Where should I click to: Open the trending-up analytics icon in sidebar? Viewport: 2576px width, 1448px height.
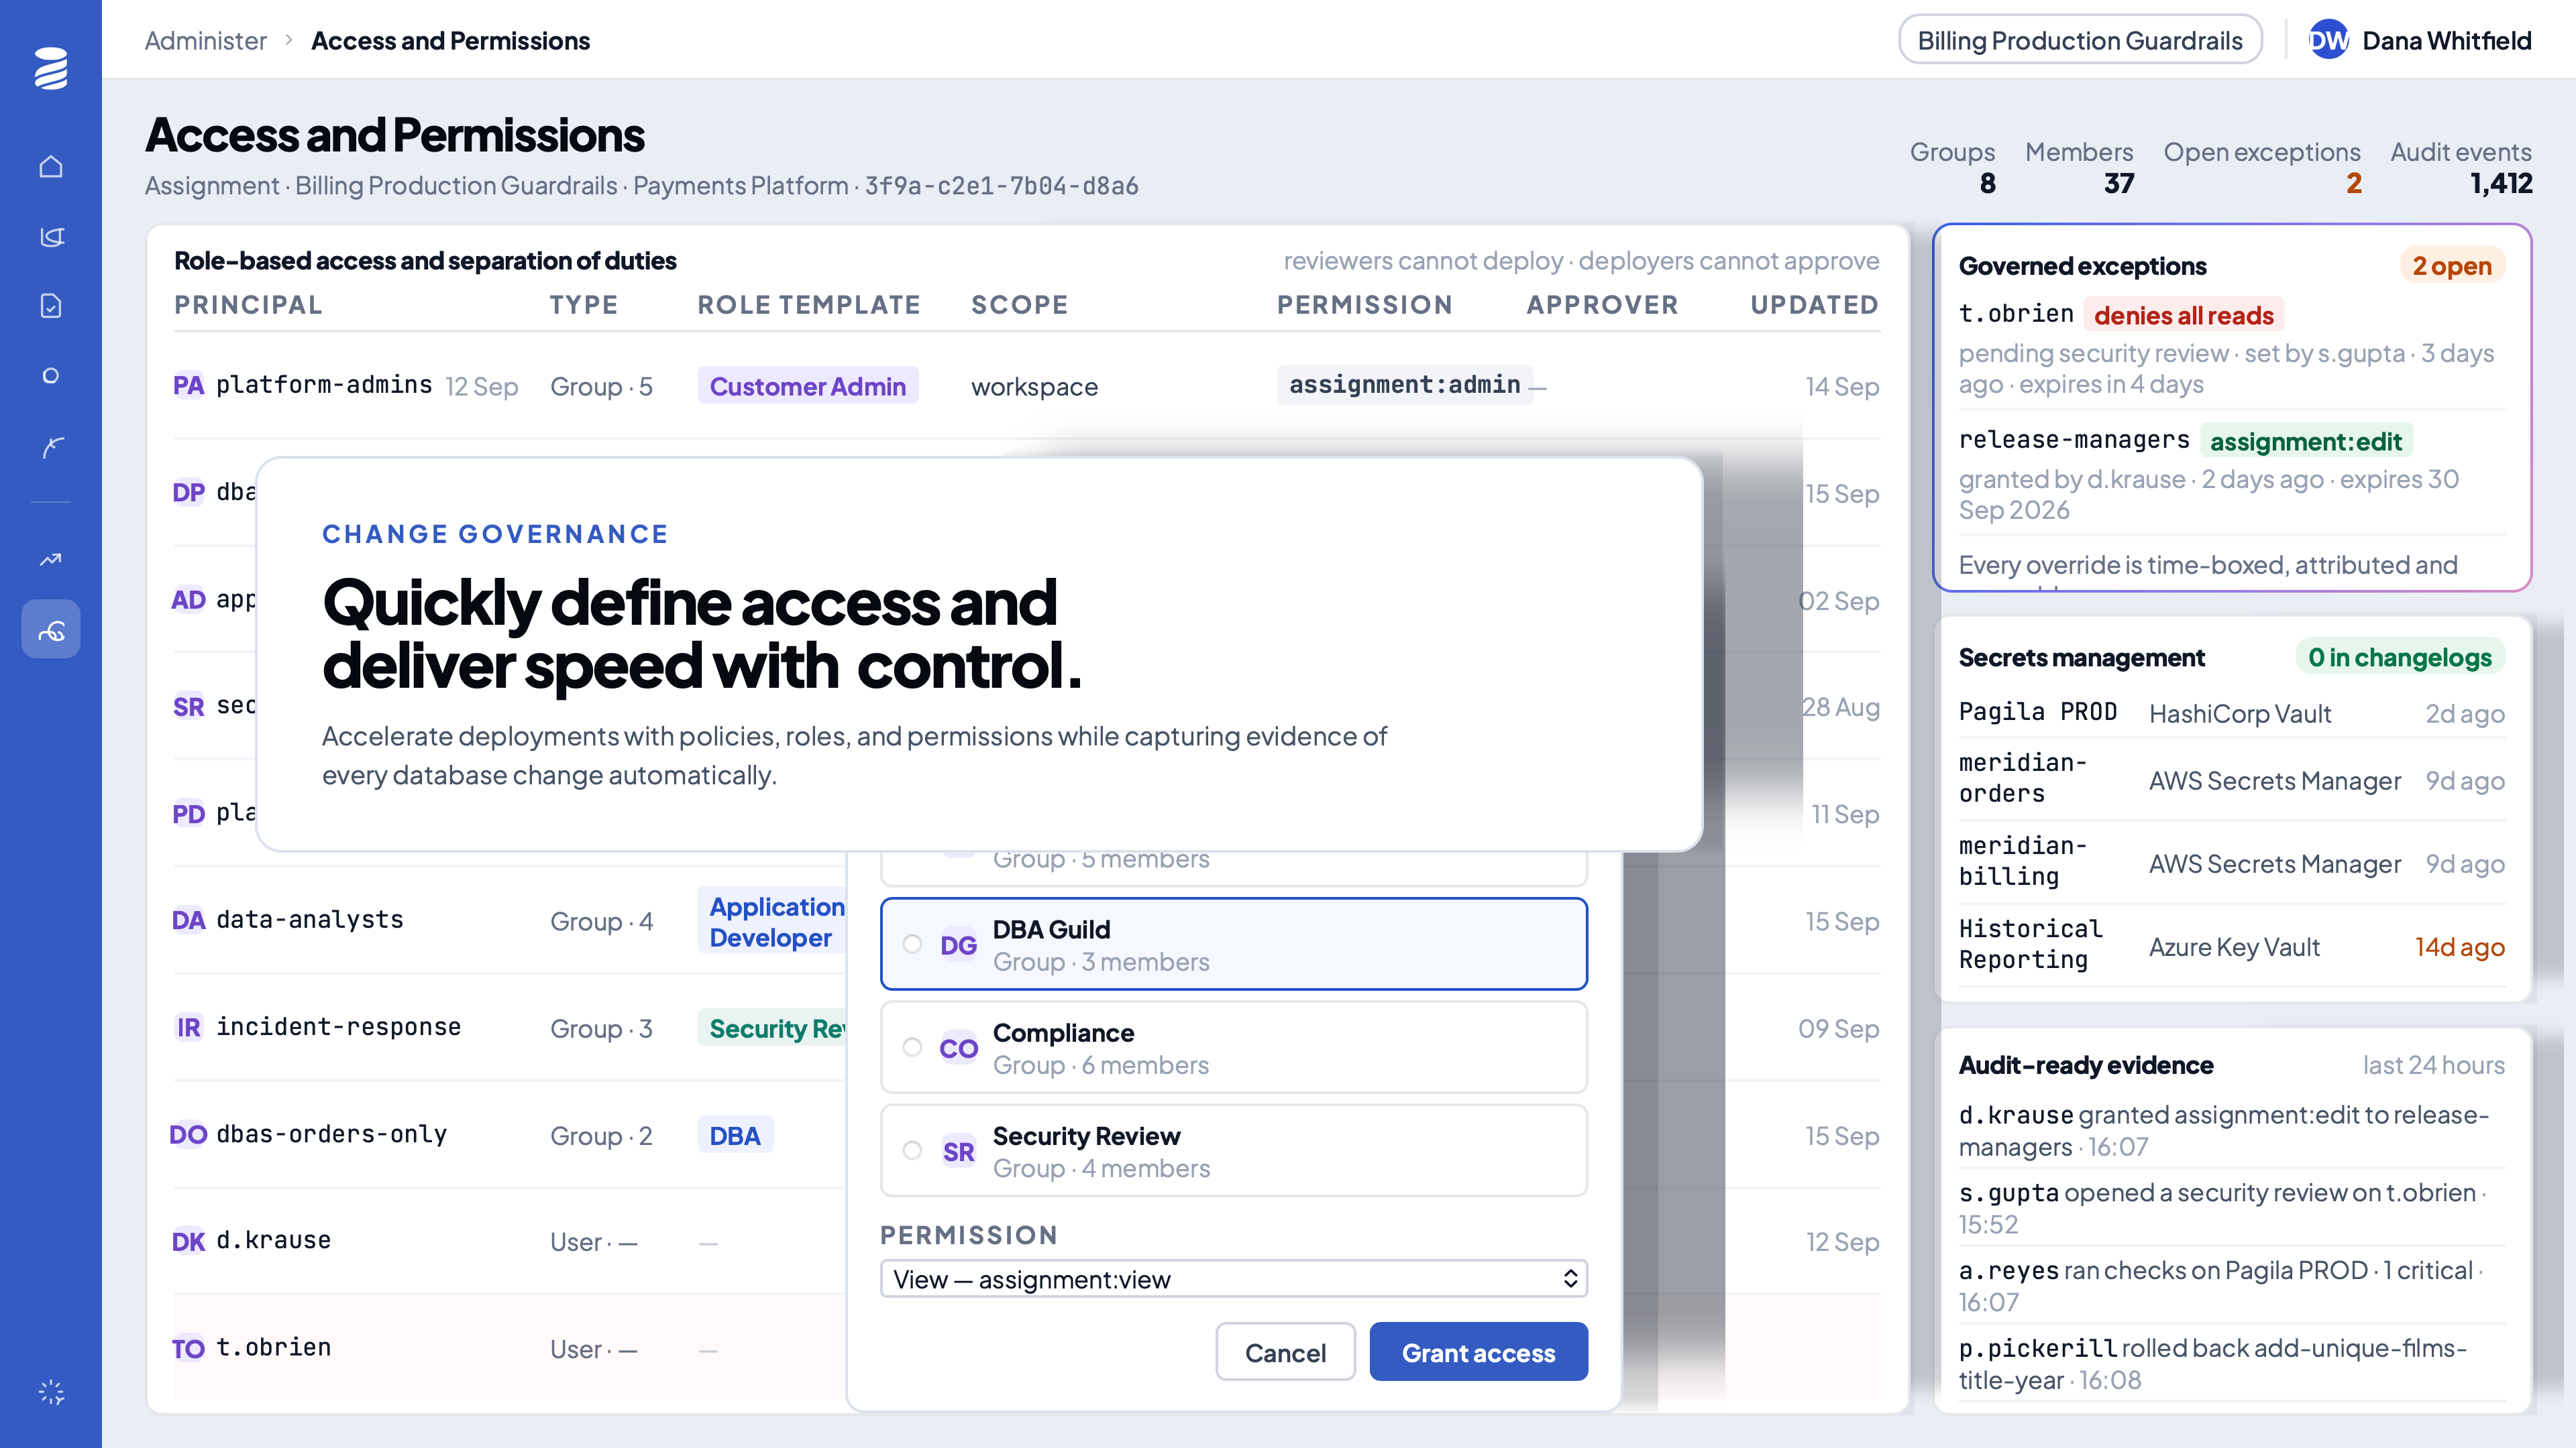pyautogui.click(x=51, y=560)
